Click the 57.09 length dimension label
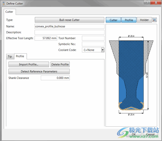 (x=147, y=75)
